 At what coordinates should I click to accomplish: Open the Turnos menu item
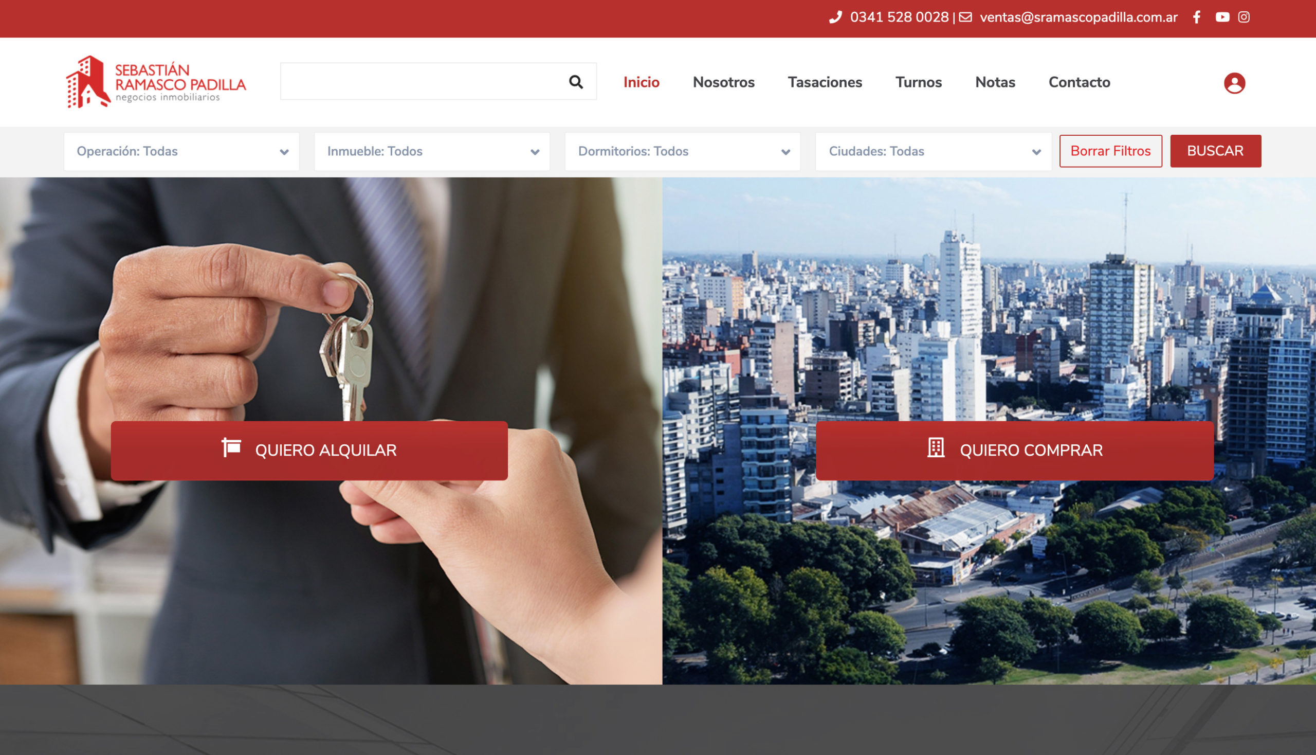pos(919,82)
